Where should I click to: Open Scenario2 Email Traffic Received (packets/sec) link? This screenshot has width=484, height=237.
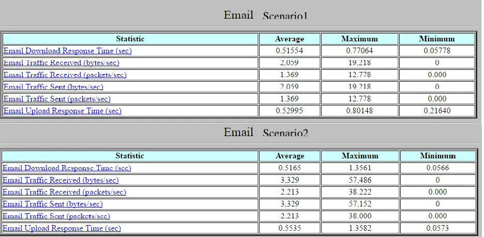point(65,192)
